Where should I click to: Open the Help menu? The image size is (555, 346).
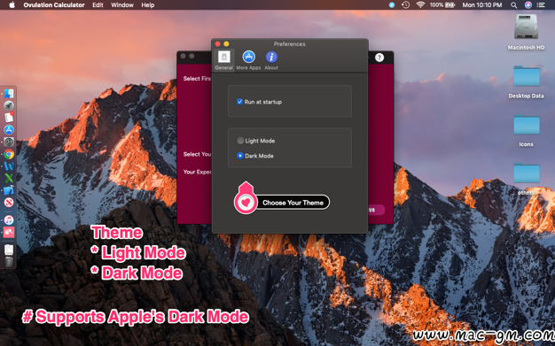tap(147, 5)
